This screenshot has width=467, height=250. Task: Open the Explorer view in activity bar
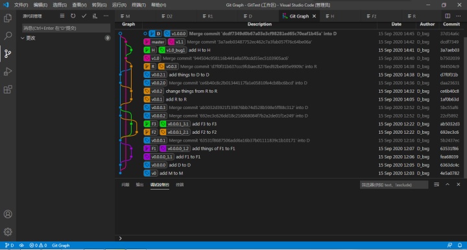pos(8,18)
